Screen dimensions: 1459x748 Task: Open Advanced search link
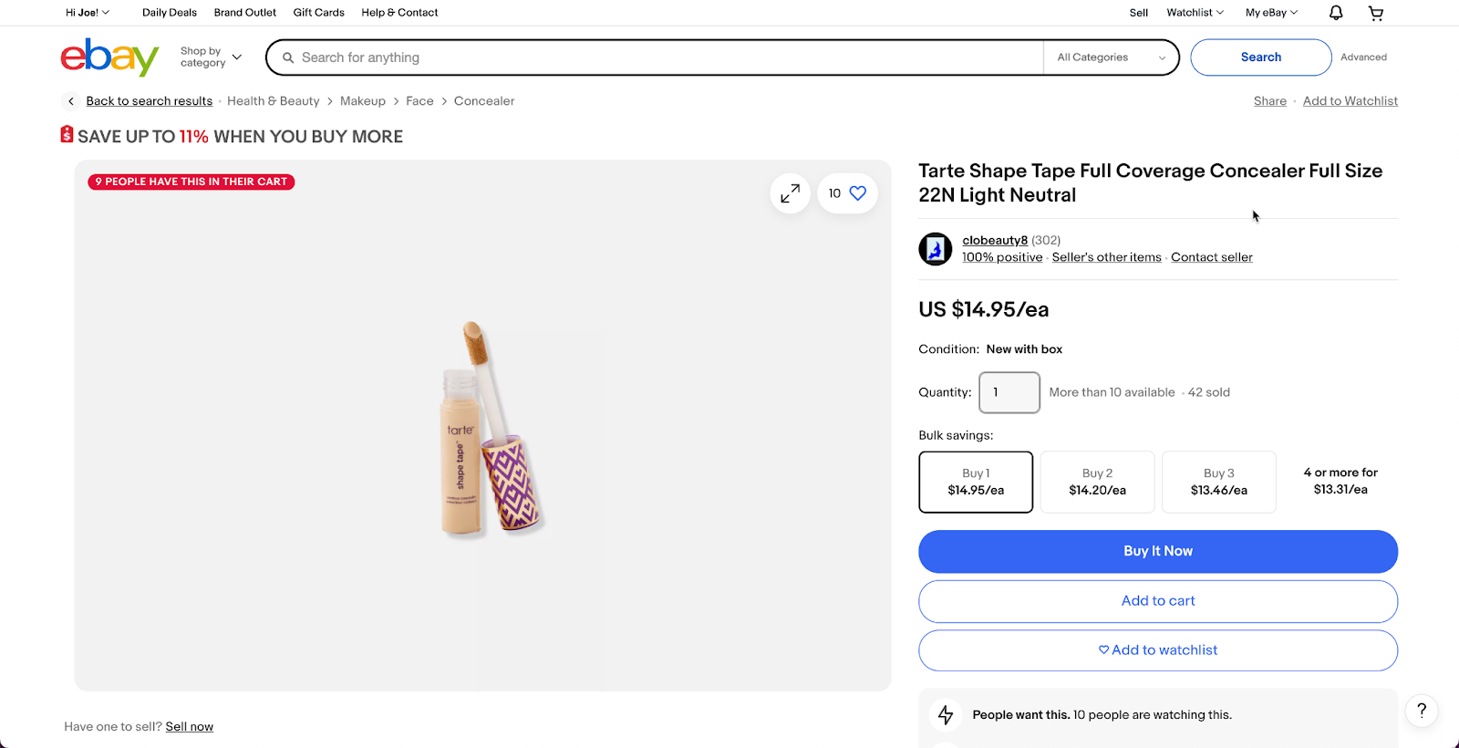coord(1363,57)
